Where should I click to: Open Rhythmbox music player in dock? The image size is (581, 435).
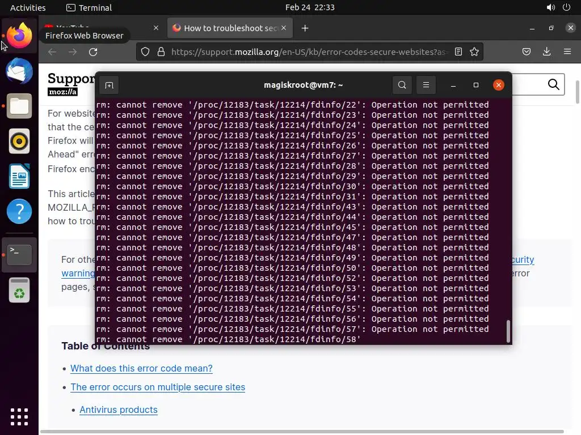(19, 141)
